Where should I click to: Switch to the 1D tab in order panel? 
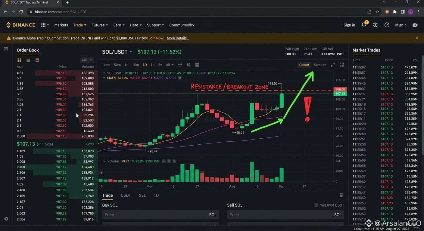[x=156, y=196]
